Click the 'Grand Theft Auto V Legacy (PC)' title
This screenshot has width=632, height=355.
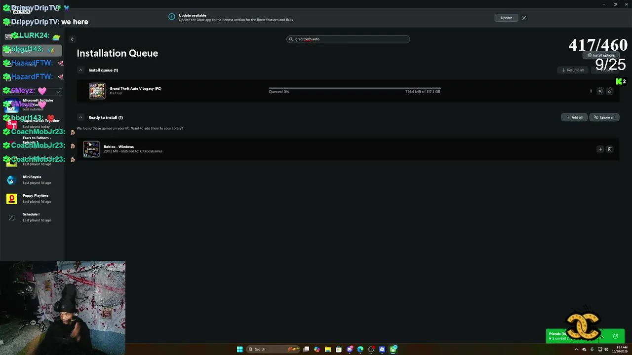point(135,89)
